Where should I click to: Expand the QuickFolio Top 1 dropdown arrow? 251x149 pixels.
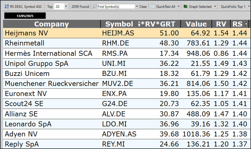point(249,6)
